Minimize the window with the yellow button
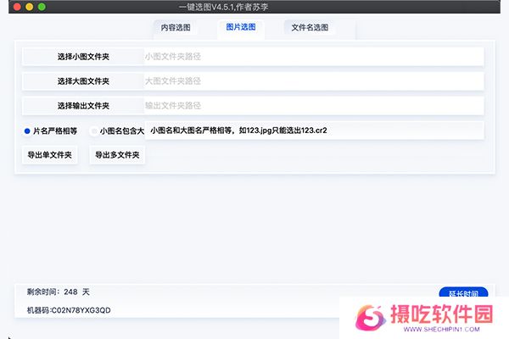 pyautogui.click(x=30, y=7)
